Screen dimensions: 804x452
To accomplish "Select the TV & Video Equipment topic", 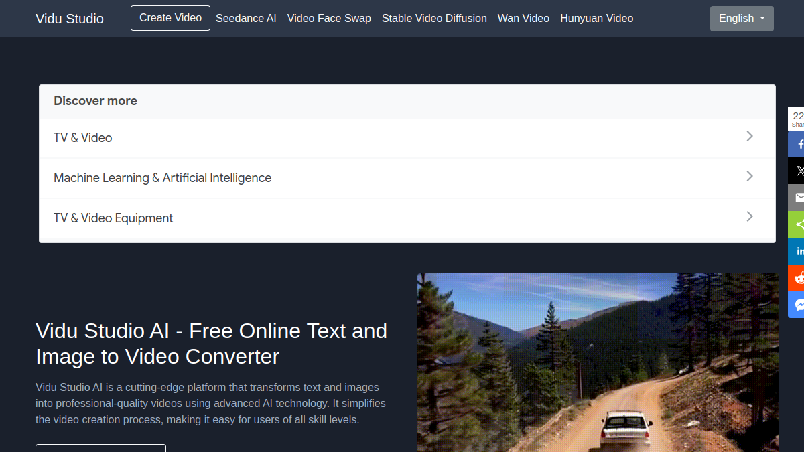I will click(x=407, y=218).
